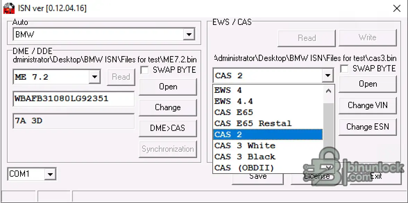Viewport: 408px width, 203px height.
Task: Enable SWAP BYTE in EWS / CAS
Action: (345, 69)
